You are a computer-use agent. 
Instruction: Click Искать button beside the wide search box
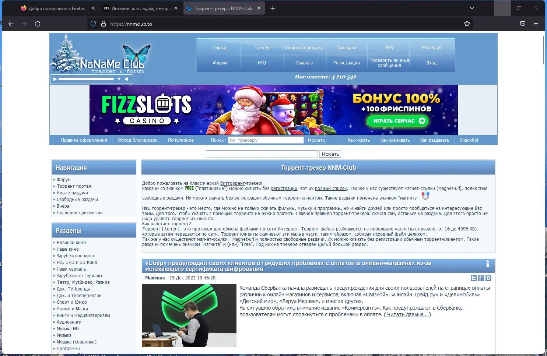click(x=330, y=154)
